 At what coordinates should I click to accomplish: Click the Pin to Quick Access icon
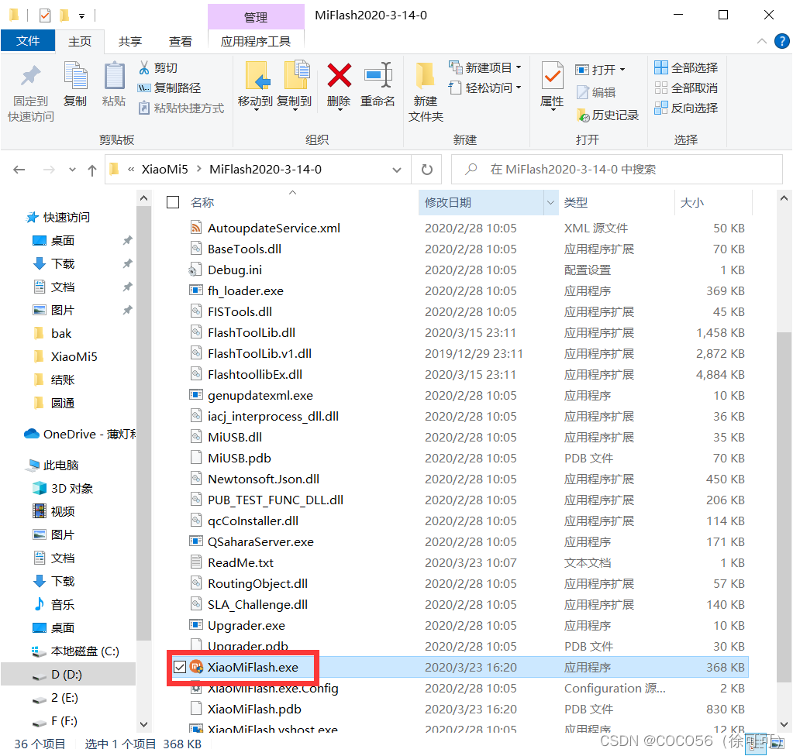(x=30, y=77)
